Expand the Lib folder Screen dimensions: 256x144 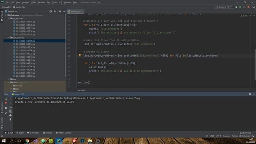point(11,89)
